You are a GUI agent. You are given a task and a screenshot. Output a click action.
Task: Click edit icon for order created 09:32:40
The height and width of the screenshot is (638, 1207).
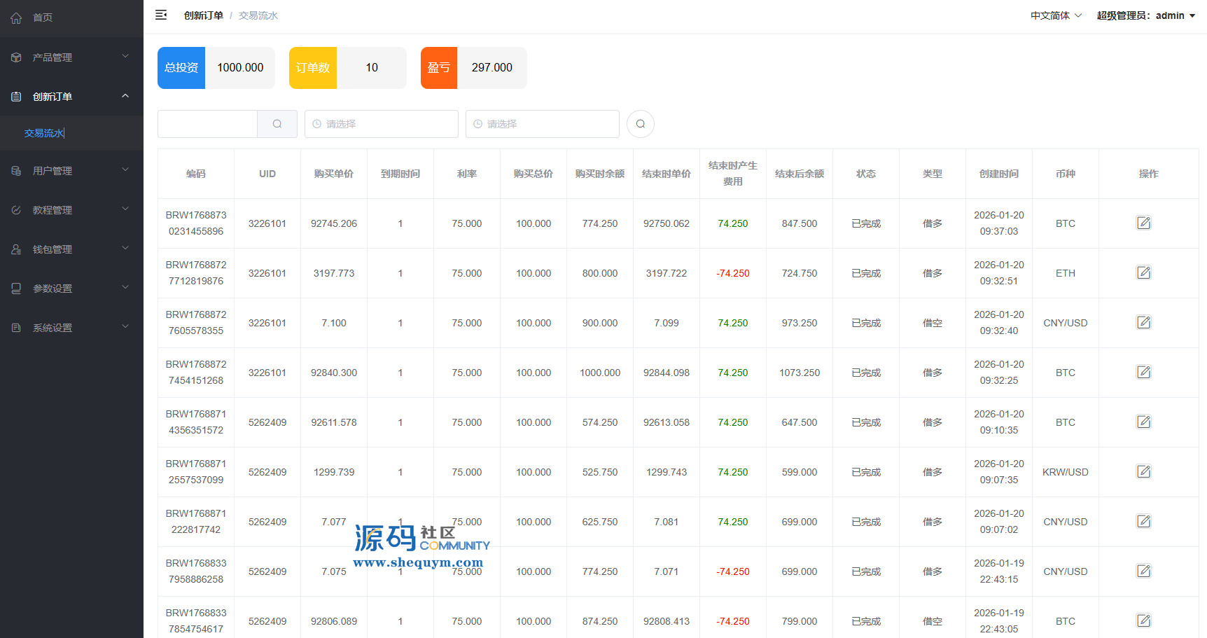[1143, 323]
